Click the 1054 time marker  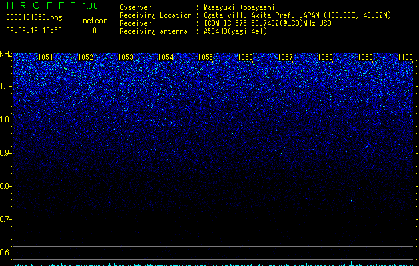coord(165,57)
